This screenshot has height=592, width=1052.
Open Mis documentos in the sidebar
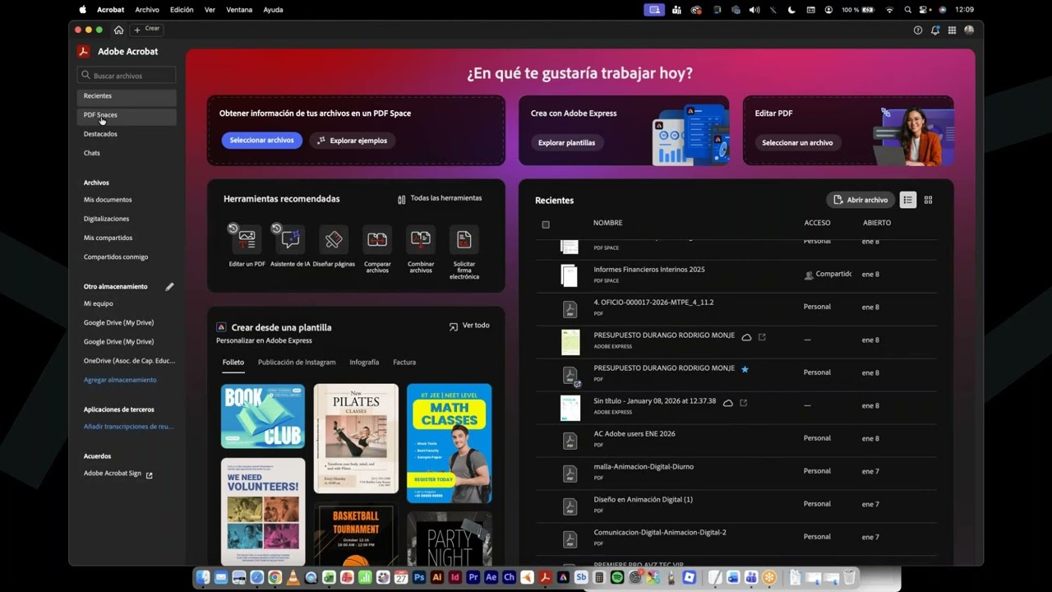108,200
